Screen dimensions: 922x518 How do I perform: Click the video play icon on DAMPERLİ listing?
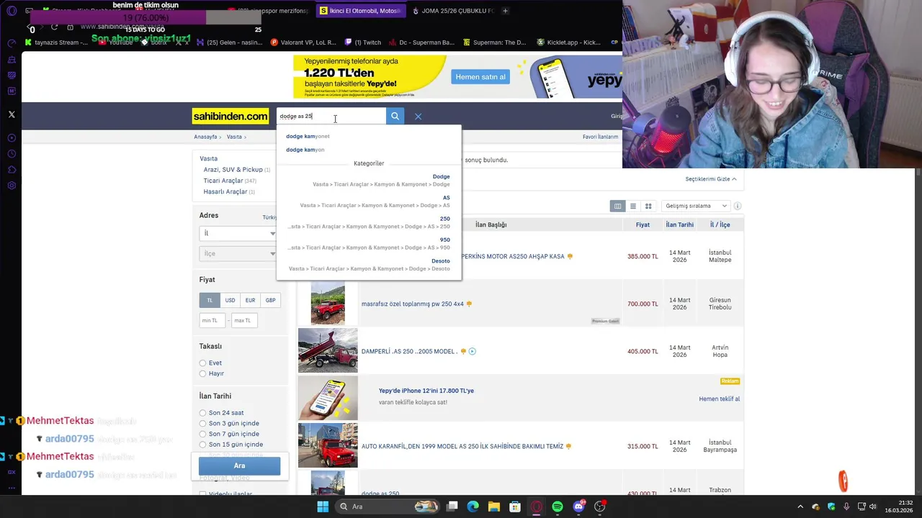click(473, 351)
